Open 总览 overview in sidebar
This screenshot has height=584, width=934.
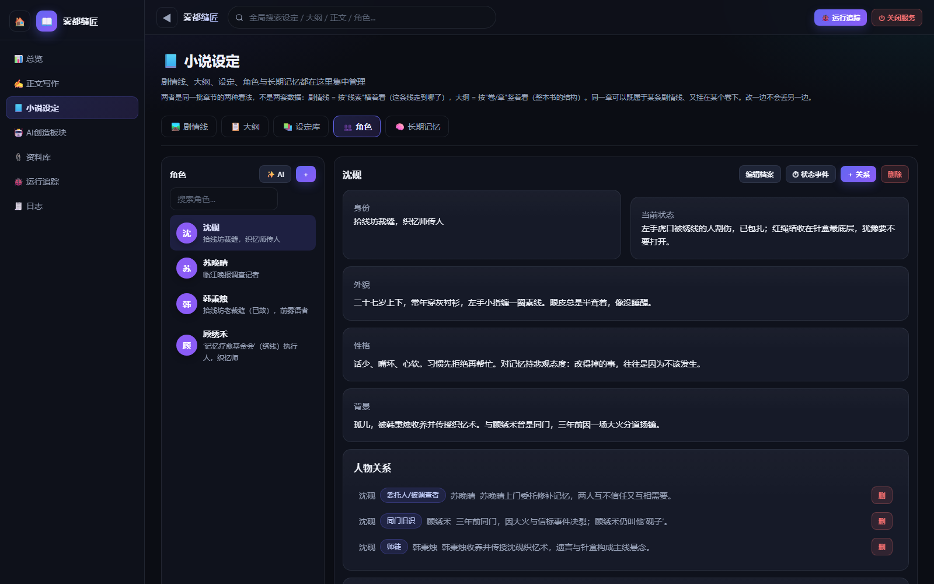pyautogui.click(x=72, y=59)
